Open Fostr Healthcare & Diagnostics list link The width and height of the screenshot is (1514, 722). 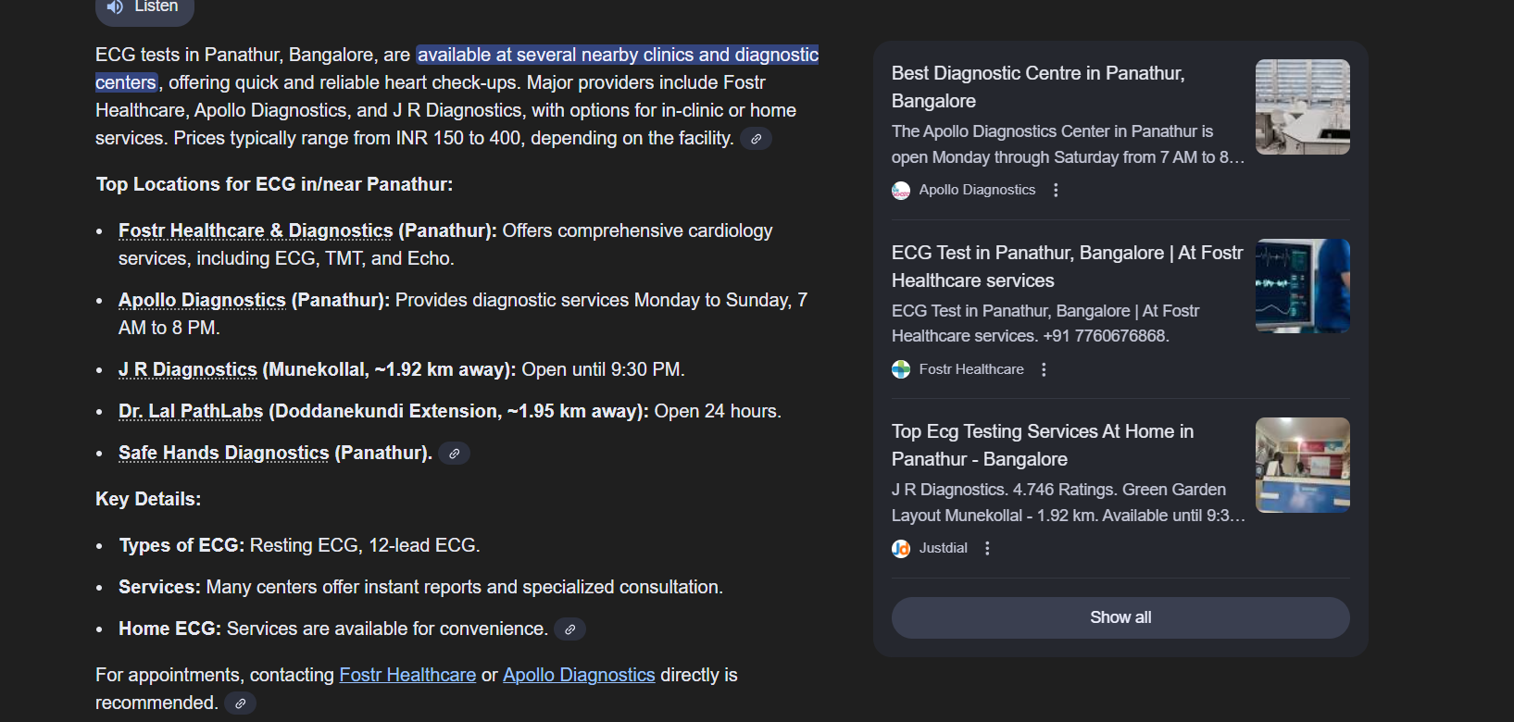pyautogui.click(x=256, y=230)
